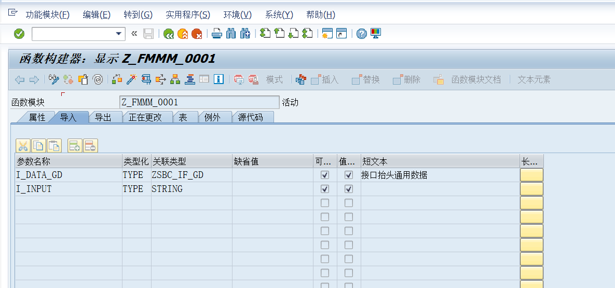The image size is (615, 288).
Task: Display Object List hierarchy icon
Action: click(x=175, y=79)
